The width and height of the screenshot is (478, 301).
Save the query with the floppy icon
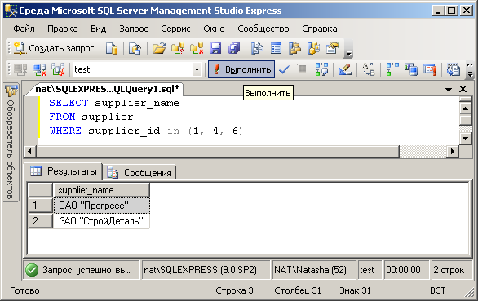[x=215, y=48]
